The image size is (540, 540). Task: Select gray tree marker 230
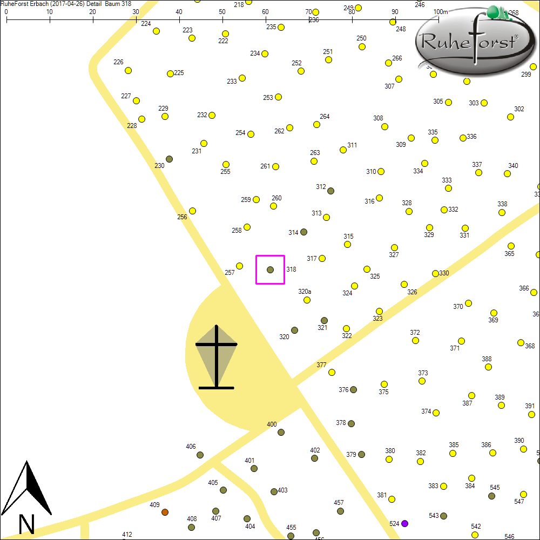(169, 159)
